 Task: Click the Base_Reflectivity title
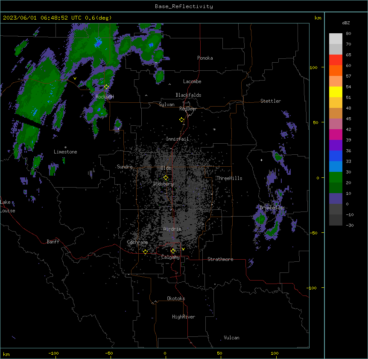(x=184, y=6)
